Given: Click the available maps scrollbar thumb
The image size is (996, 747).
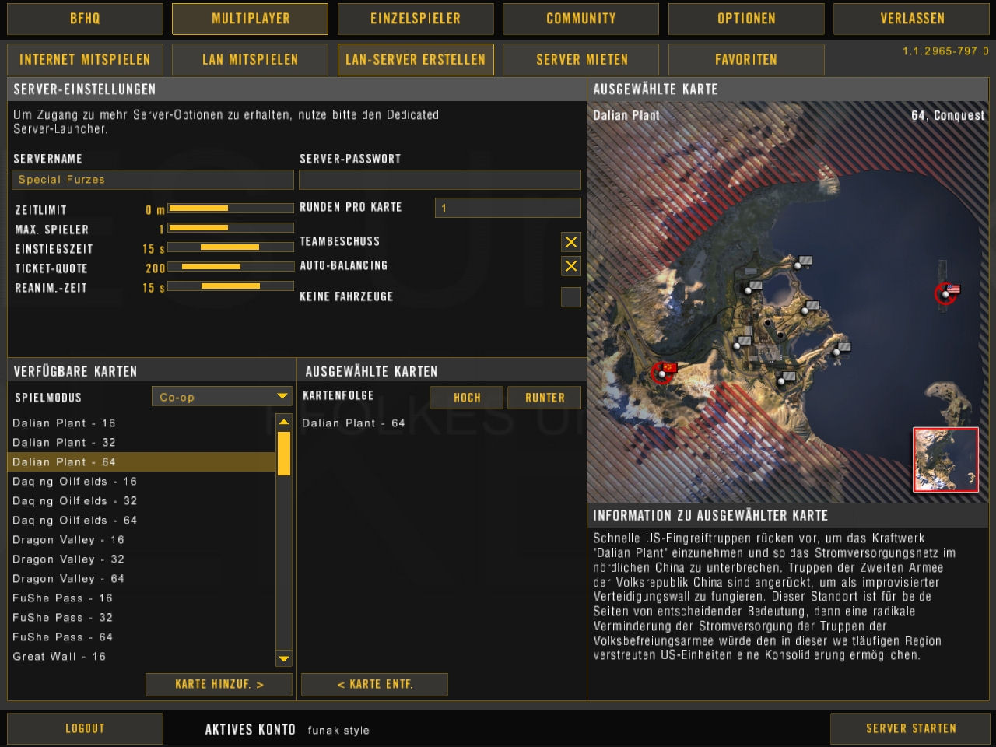Looking at the screenshot, I should coord(284,454).
